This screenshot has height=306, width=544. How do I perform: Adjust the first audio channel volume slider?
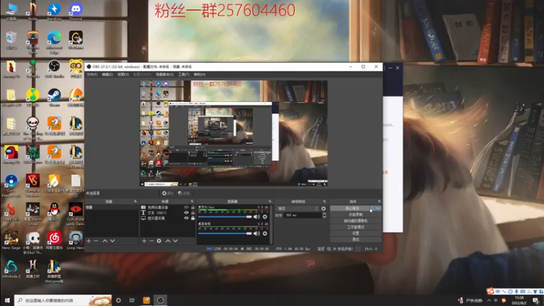(x=225, y=217)
